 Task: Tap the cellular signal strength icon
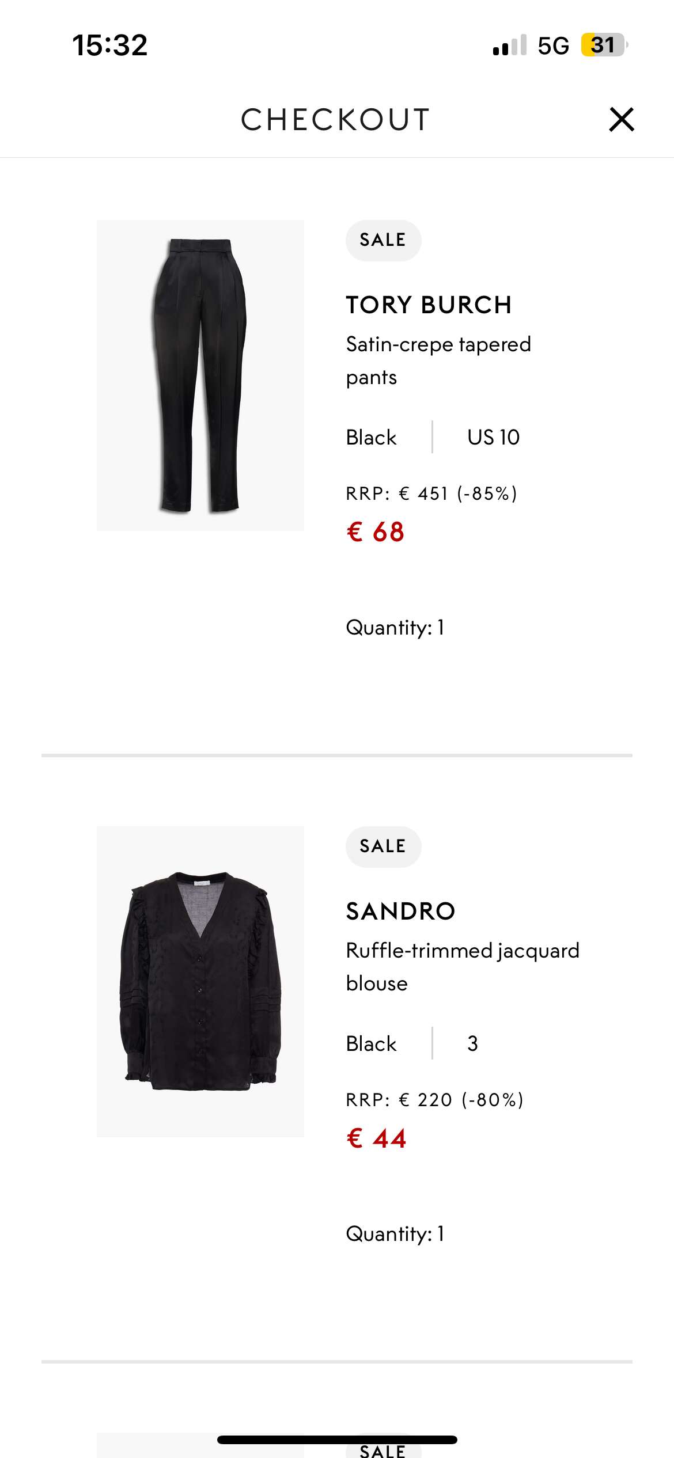click(x=510, y=45)
